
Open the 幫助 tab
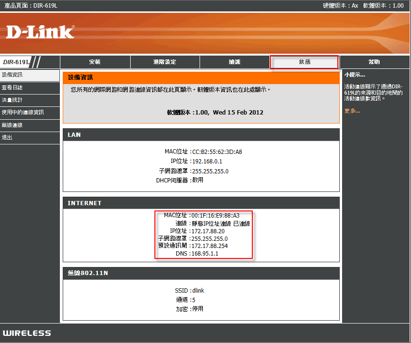374,62
